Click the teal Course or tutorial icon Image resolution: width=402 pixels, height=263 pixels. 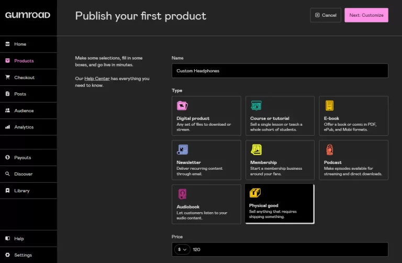(256, 105)
